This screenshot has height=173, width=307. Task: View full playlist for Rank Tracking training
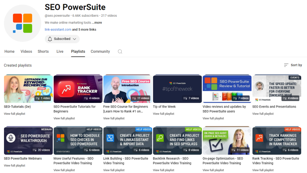[263, 170]
